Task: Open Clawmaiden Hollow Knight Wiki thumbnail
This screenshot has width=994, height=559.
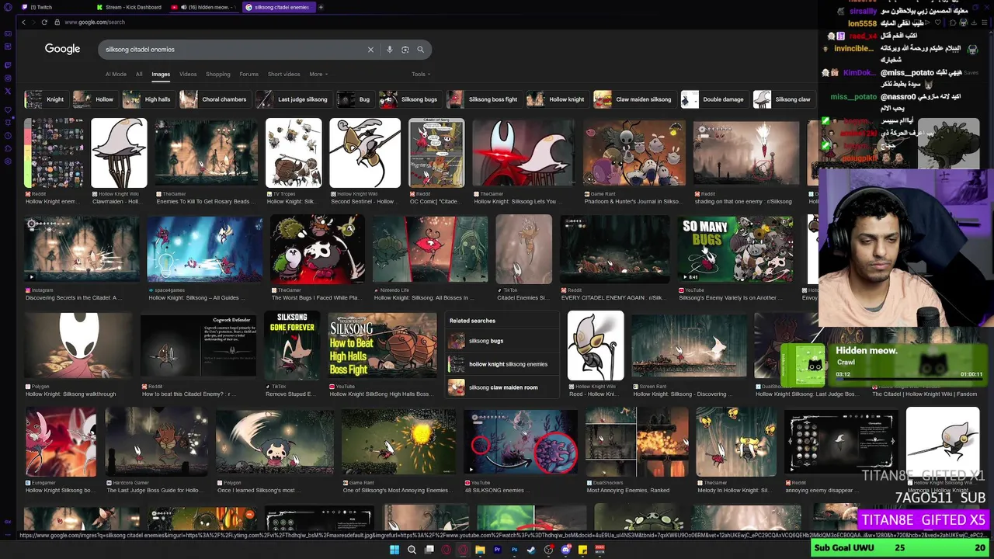Action: pos(119,153)
